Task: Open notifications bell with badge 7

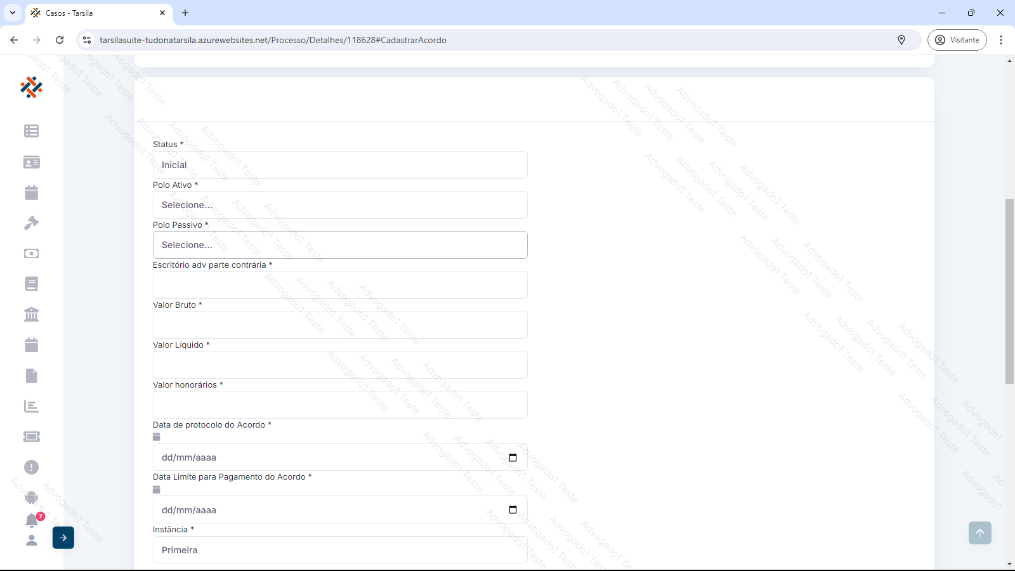Action: point(32,520)
